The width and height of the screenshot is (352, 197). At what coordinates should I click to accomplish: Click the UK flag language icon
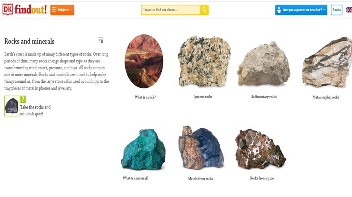349,10
